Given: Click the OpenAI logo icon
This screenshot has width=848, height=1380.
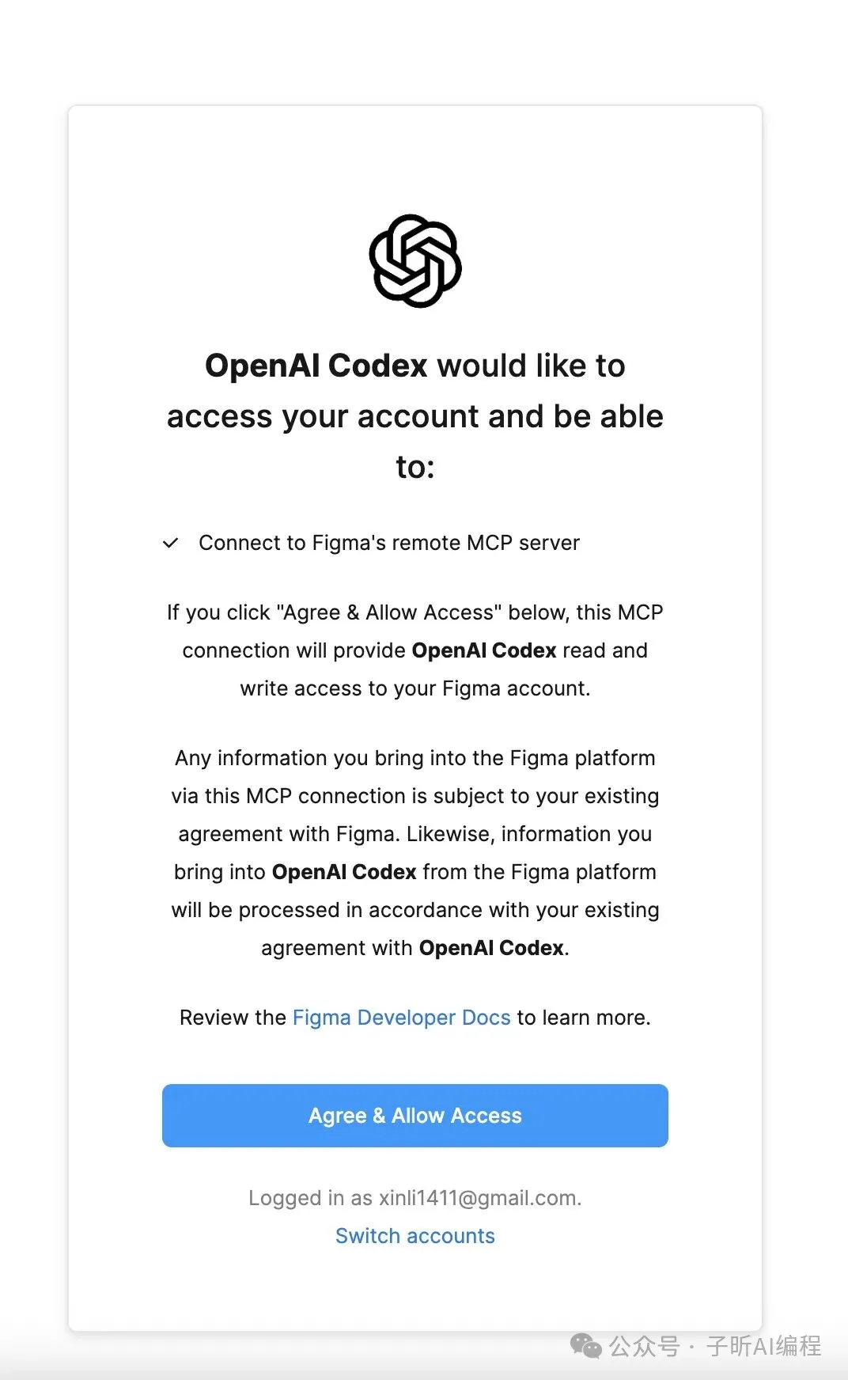Looking at the screenshot, I should click(x=415, y=261).
